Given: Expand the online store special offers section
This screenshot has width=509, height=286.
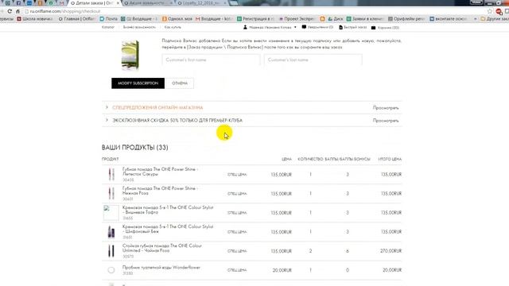Looking at the screenshot, I should [157, 108].
